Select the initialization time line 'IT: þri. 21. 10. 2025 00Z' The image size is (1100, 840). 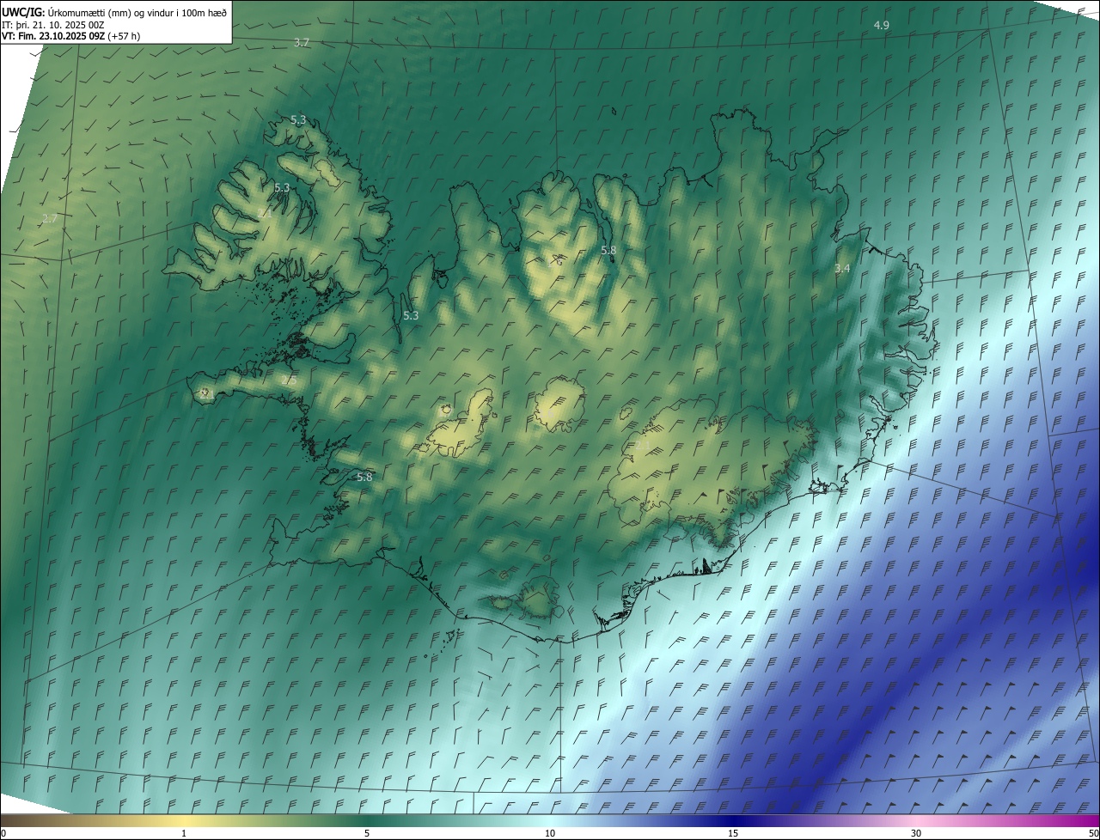53,25
